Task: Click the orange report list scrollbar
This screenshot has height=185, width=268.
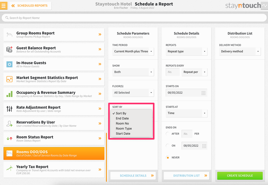Action: (x=106, y=157)
